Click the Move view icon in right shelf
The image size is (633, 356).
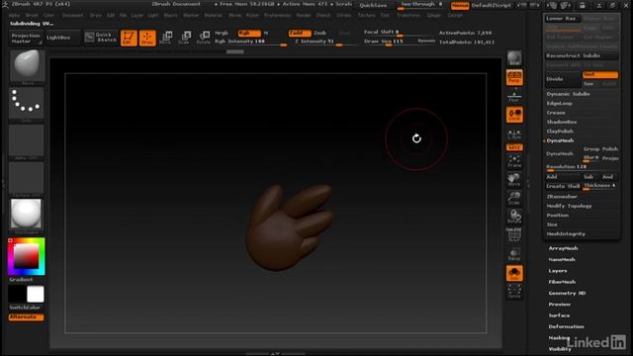pos(514,180)
